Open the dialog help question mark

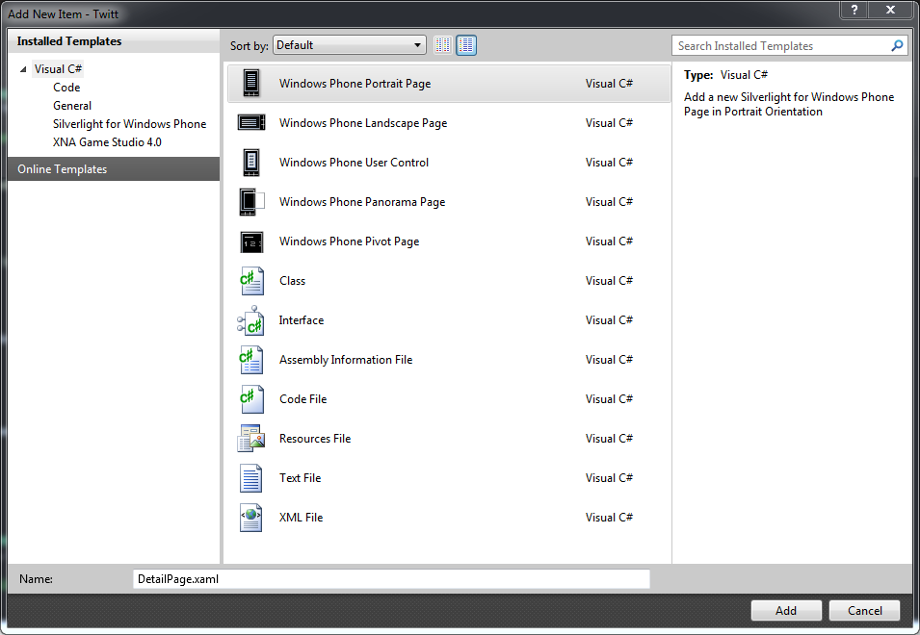(x=854, y=10)
